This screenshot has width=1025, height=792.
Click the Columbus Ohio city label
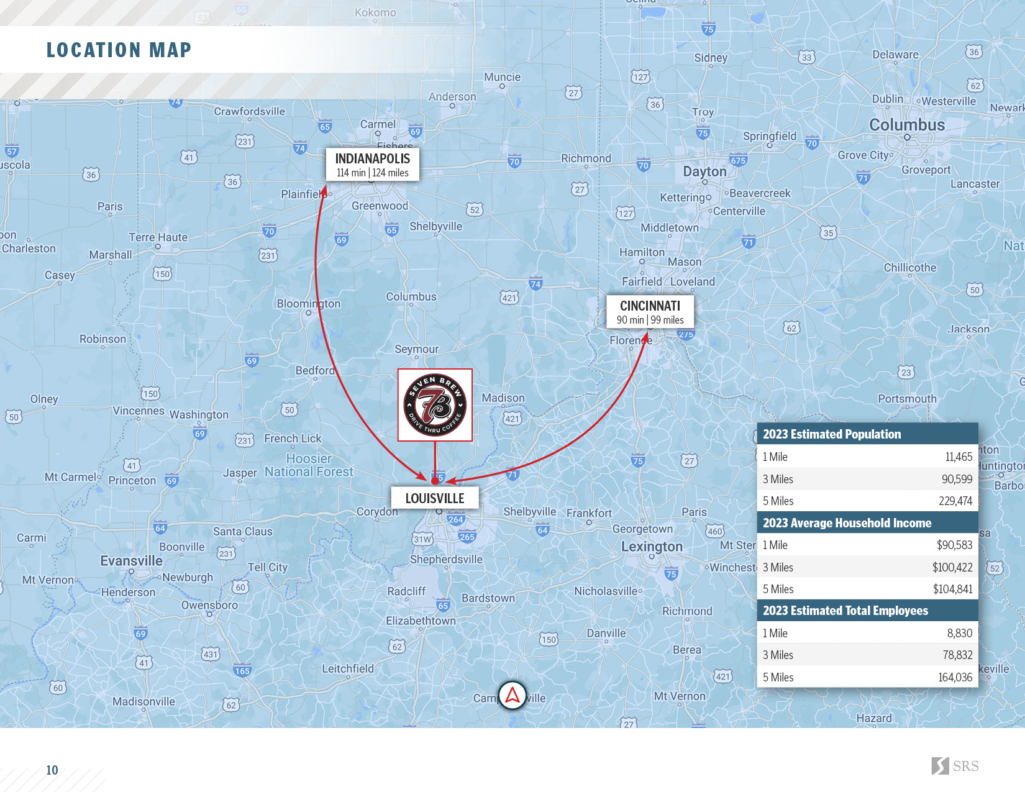click(x=907, y=125)
